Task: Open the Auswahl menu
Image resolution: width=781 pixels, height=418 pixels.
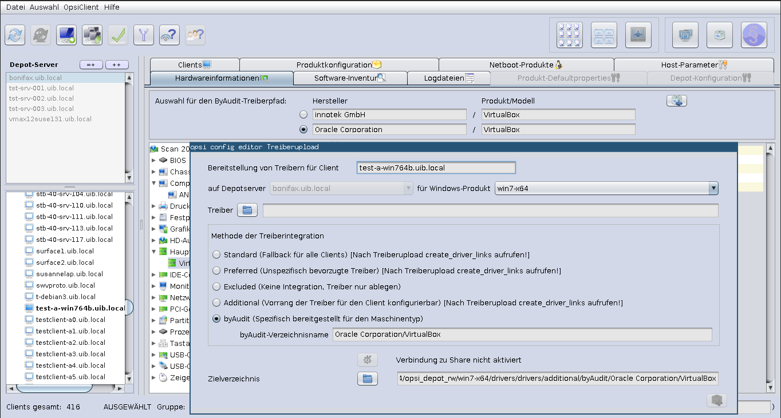Action: pos(44,7)
